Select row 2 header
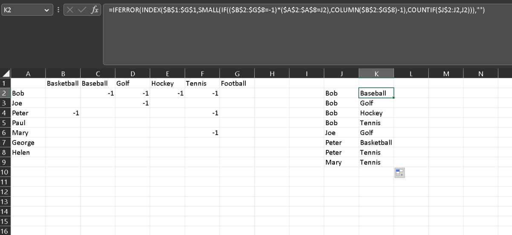This screenshot has width=512, height=235. pyautogui.click(x=5, y=93)
